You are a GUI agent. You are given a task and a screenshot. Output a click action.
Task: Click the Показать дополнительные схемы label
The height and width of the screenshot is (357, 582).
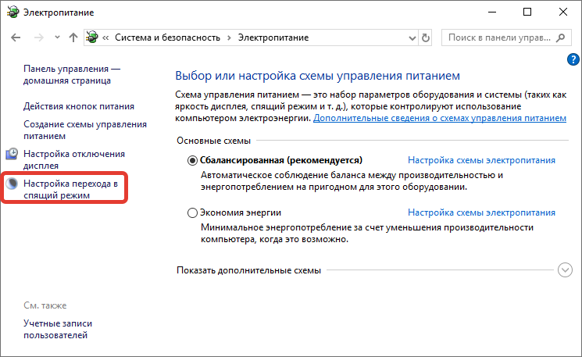[x=248, y=270]
